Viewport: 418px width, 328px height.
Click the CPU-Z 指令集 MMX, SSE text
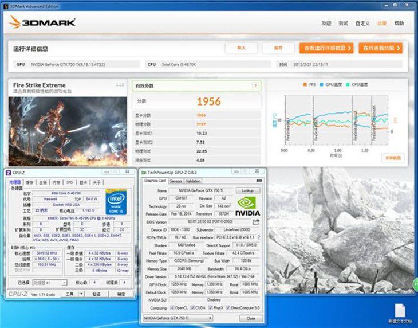[77, 237]
